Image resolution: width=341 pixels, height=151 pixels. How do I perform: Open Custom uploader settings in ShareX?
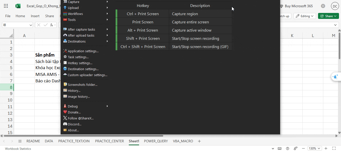tap(85, 75)
